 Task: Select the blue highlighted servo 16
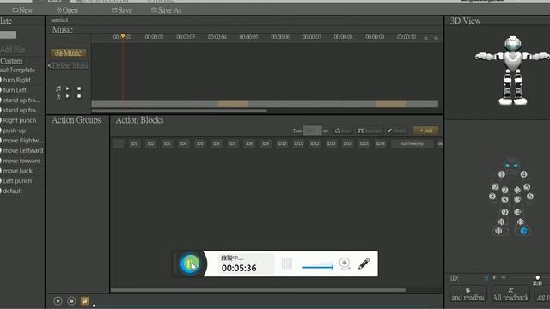coord(523,231)
